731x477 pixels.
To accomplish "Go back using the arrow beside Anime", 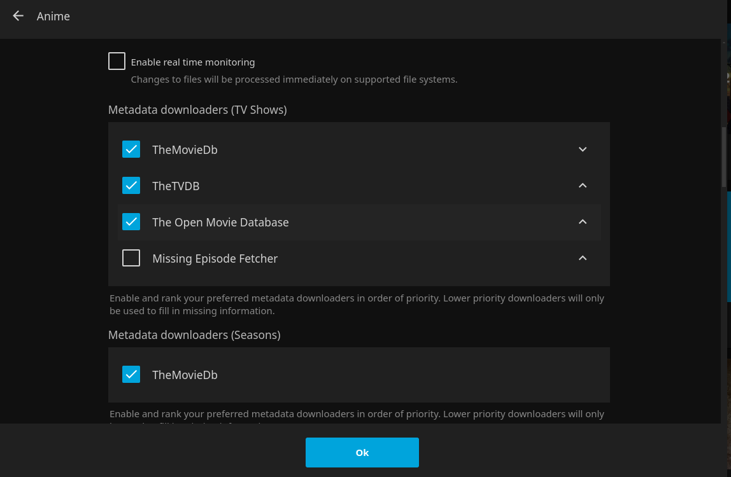I will 18,17.
